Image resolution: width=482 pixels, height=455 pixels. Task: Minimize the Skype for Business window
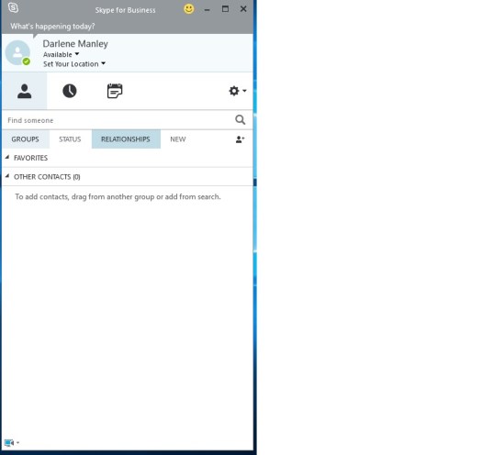click(207, 9)
